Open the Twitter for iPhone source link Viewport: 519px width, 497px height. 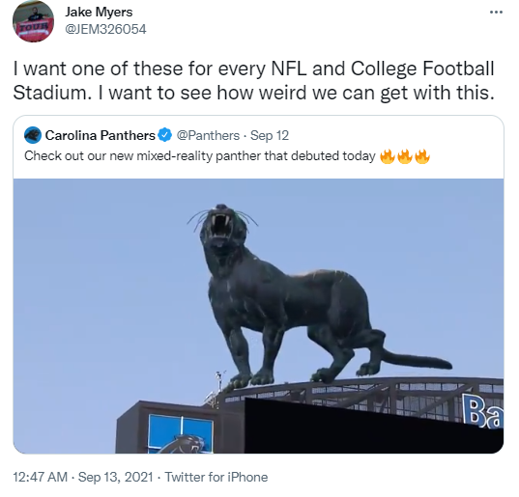point(216,477)
